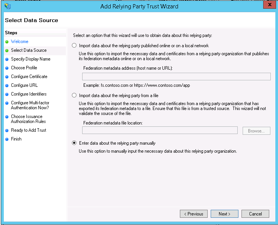Click the Finish step label

(x=16, y=139)
